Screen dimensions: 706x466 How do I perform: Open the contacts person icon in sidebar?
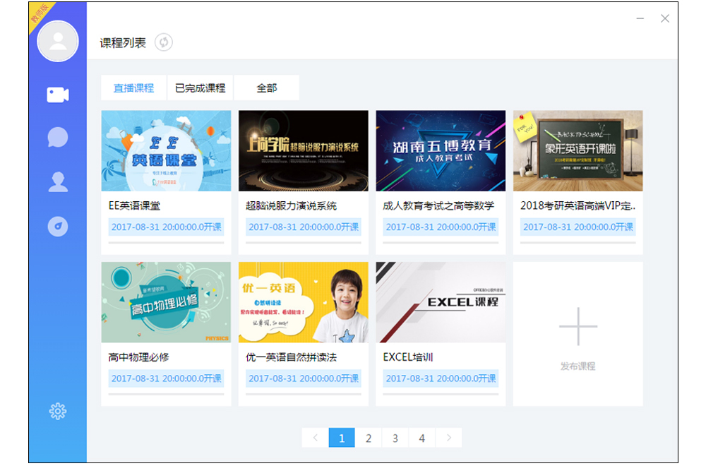click(58, 182)
